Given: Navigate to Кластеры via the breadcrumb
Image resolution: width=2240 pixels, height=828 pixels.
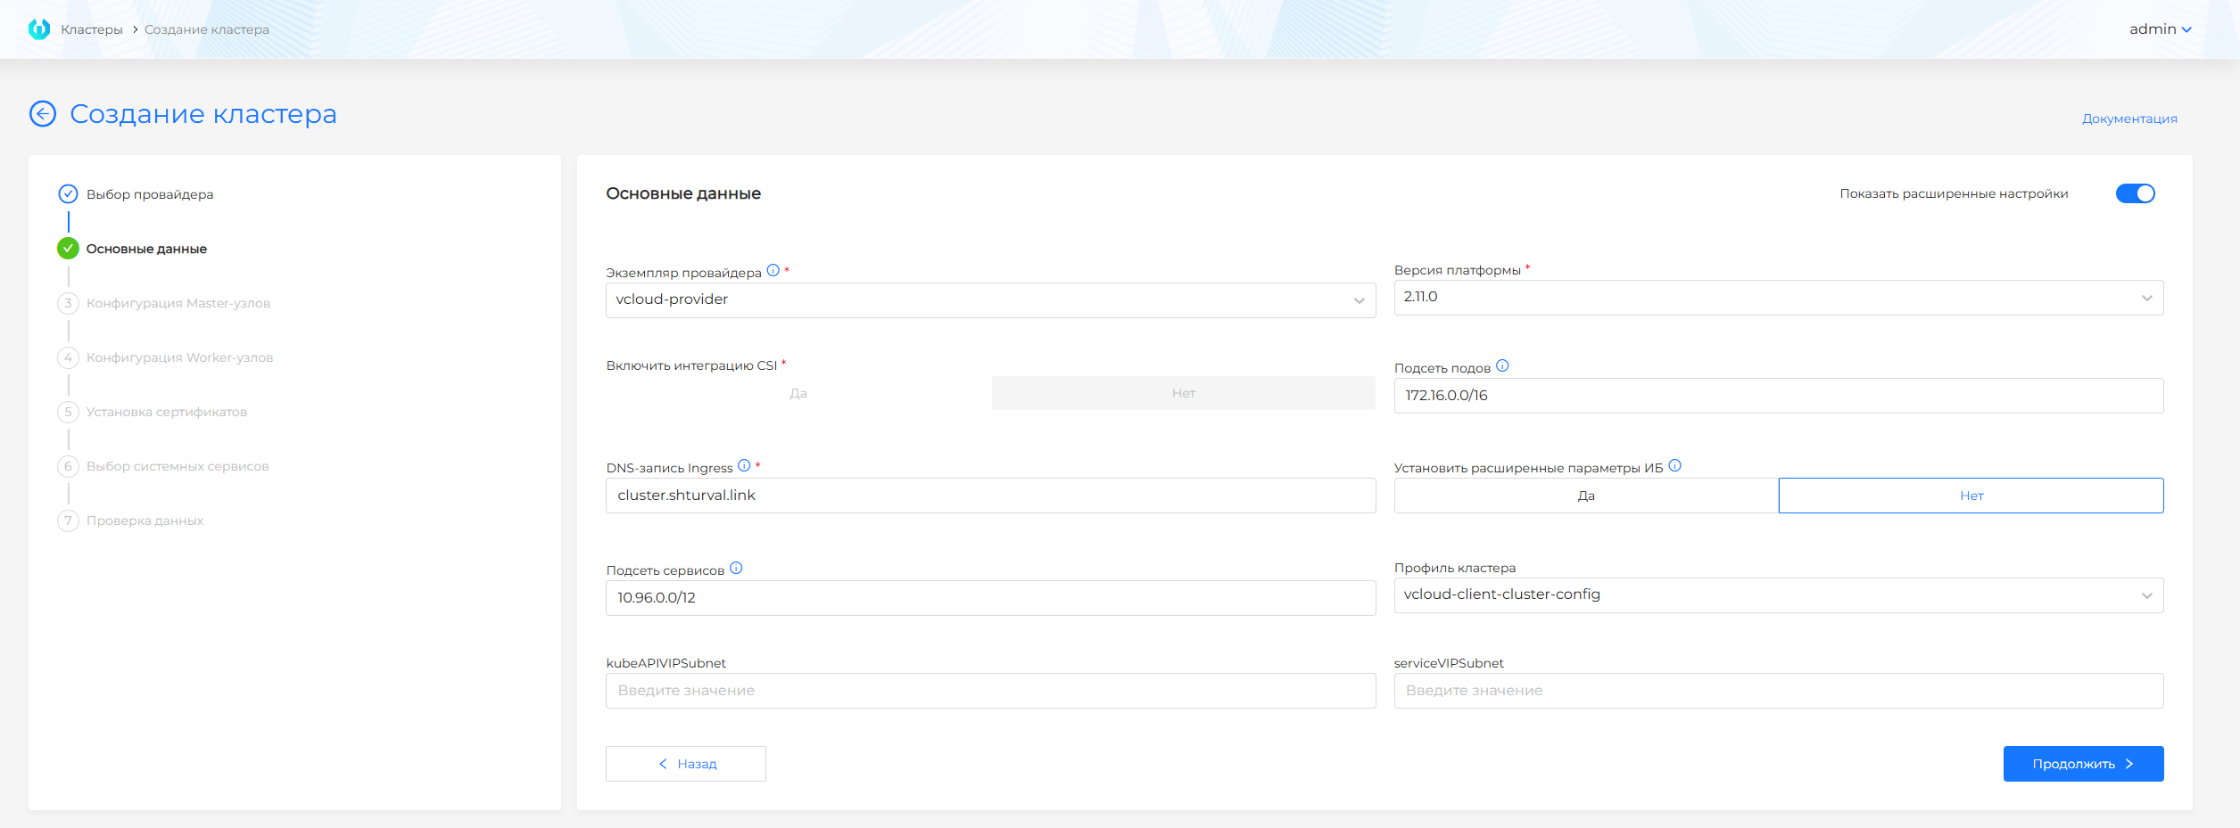Looking at the screenshot, I should tap(93, 28).
